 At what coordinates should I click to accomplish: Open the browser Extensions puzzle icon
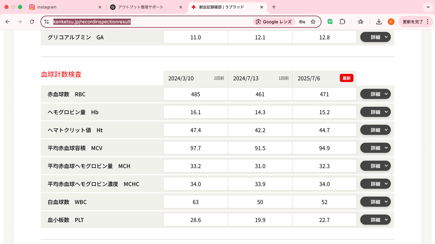click(x=342, y=22)
